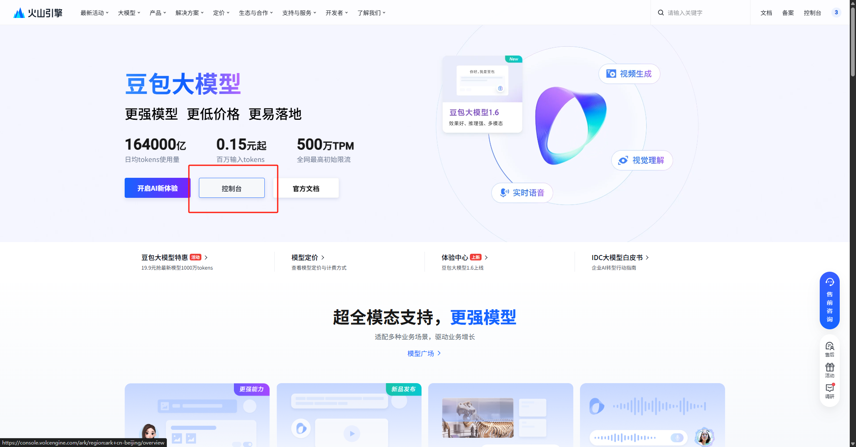Click the 上新 red badge
The width and height of the screenshot is (856, 447).
point(476,257)
